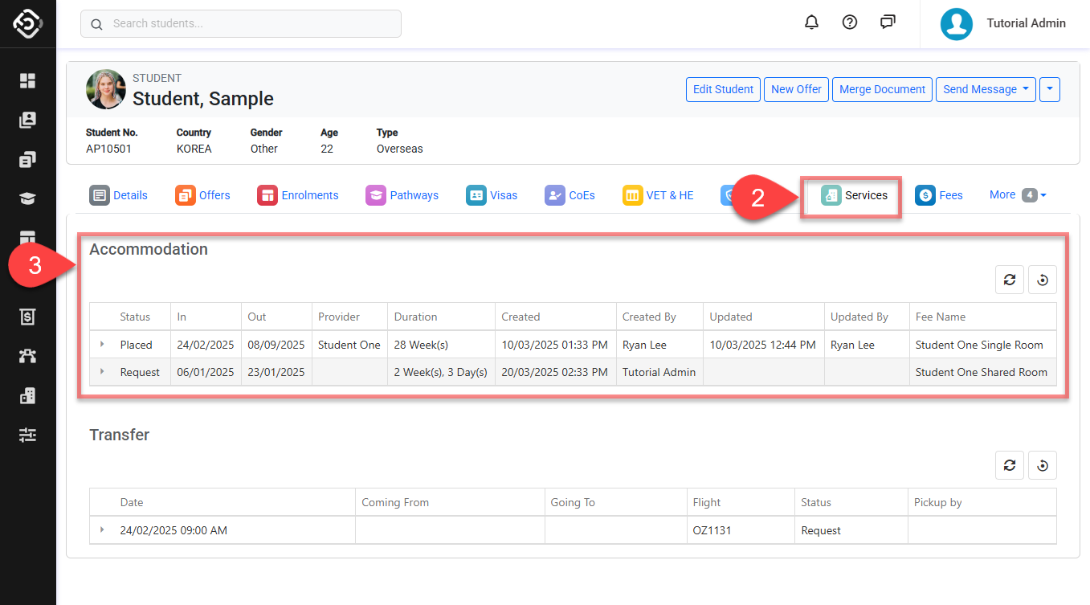Switch to the Fees tab
This screenshot has width=1090, height=605.
(x=939, y=195)
